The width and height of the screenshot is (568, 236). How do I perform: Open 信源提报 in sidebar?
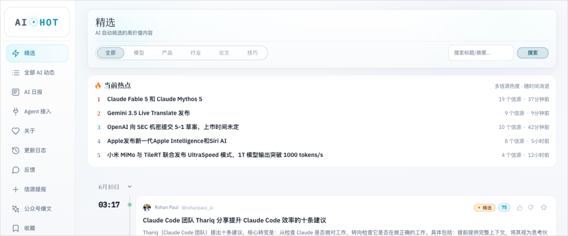(x=37, y=189)
